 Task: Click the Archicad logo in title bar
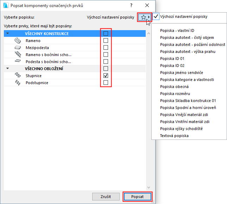point(5,6)
